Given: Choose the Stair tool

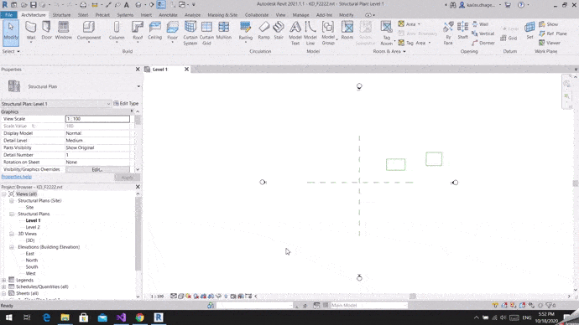Looking at the screenshot, I should tap(279, 31).
